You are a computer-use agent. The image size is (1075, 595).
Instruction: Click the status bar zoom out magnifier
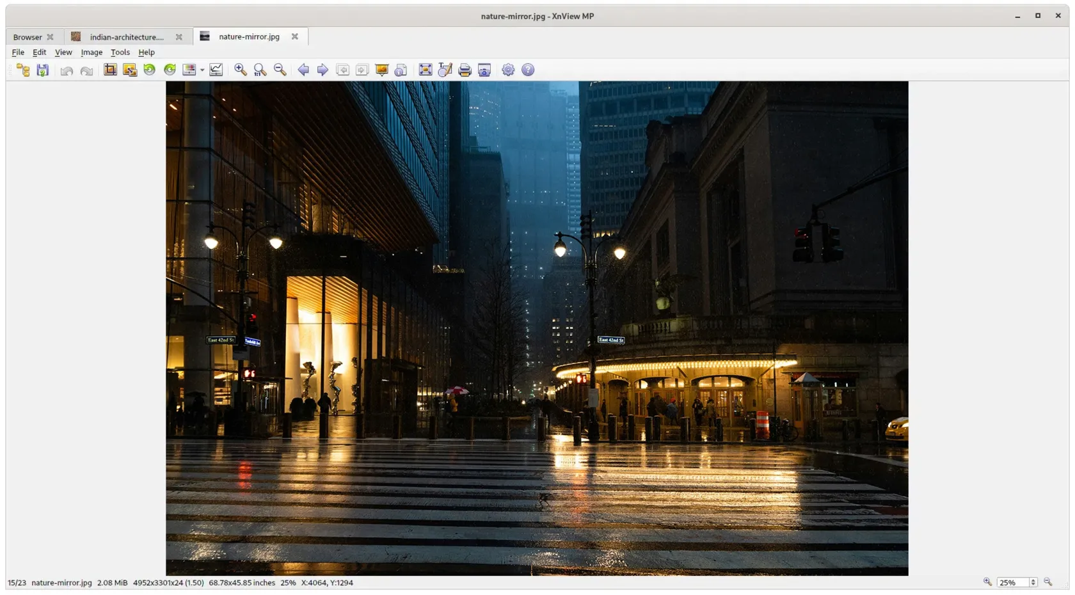click(1048, 582)
